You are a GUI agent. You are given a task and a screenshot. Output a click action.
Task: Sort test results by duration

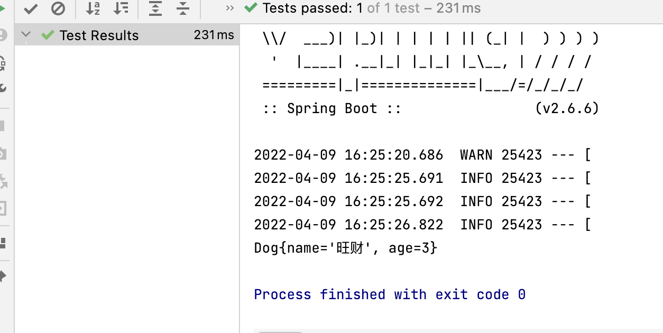tap(121, 8)
